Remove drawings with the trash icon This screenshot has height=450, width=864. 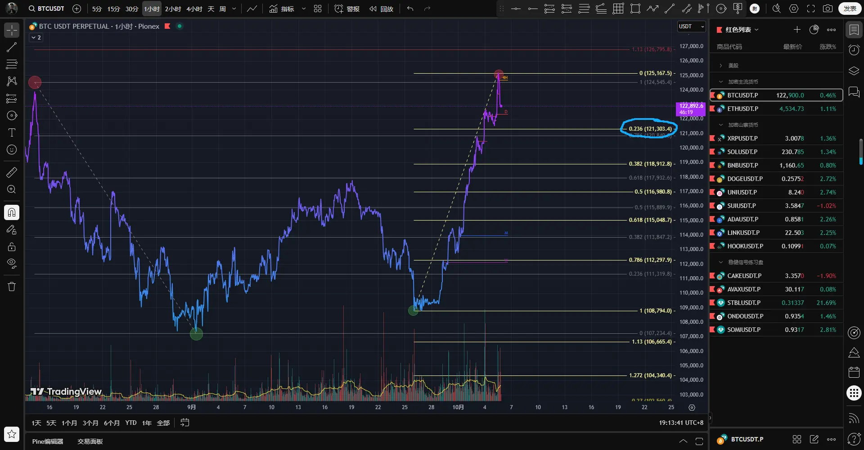pyautogui.click(x=12, y=287)
